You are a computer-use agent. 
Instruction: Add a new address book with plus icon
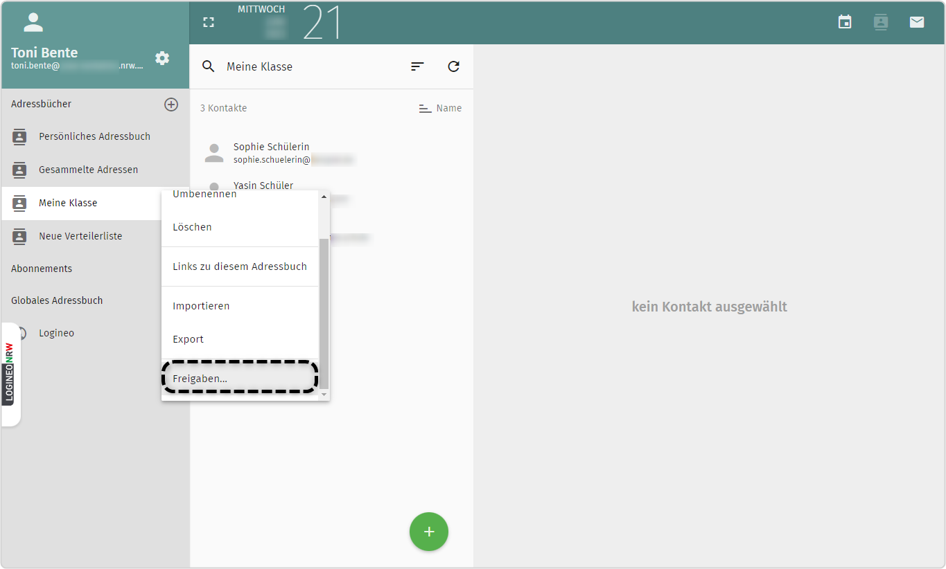[171, 105]
